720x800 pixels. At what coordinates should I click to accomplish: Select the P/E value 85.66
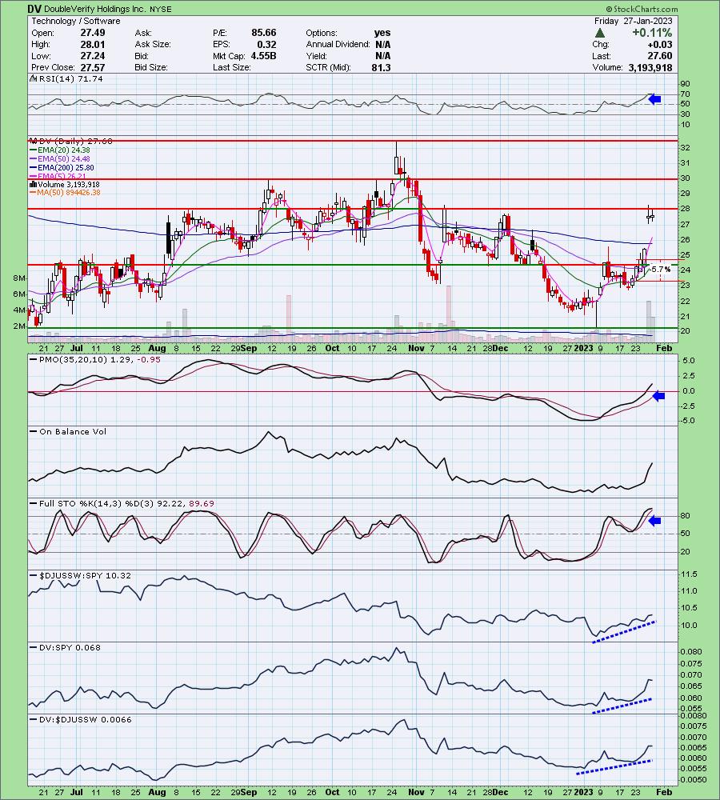click(x=263, y=33)
